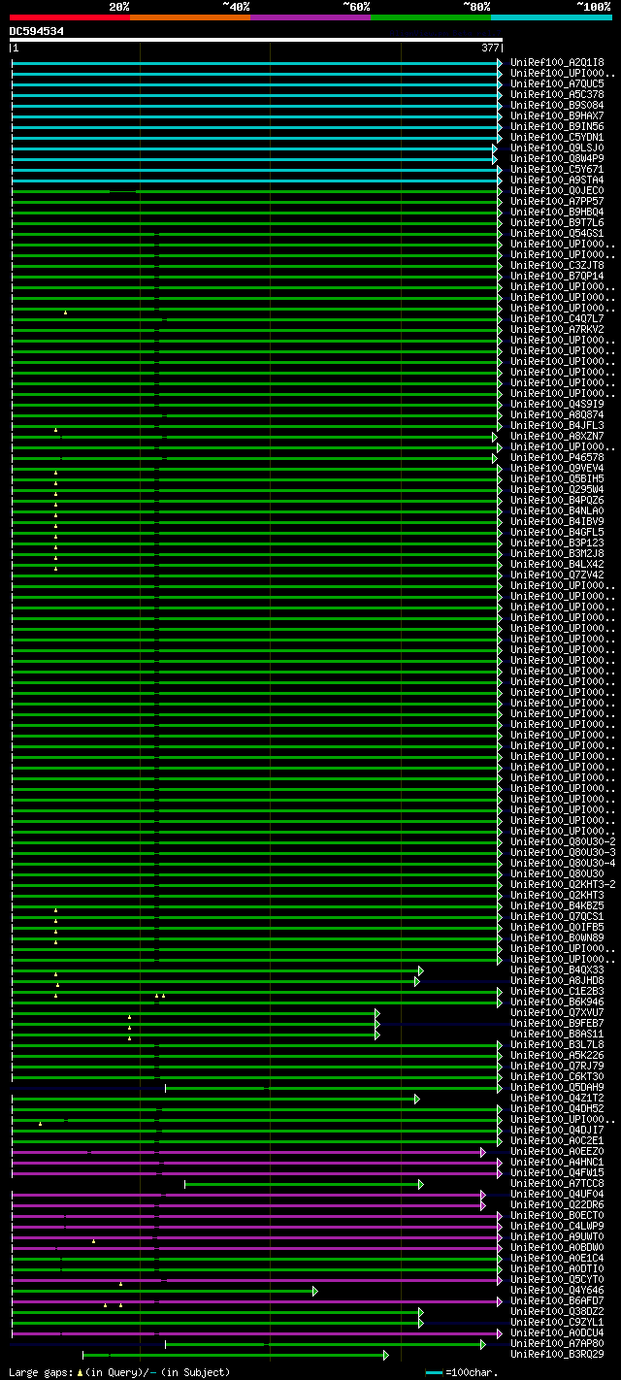621x1380 pixels.
Task: Select the UniRef100_Q7XVU7 label
Action: 557,1012
